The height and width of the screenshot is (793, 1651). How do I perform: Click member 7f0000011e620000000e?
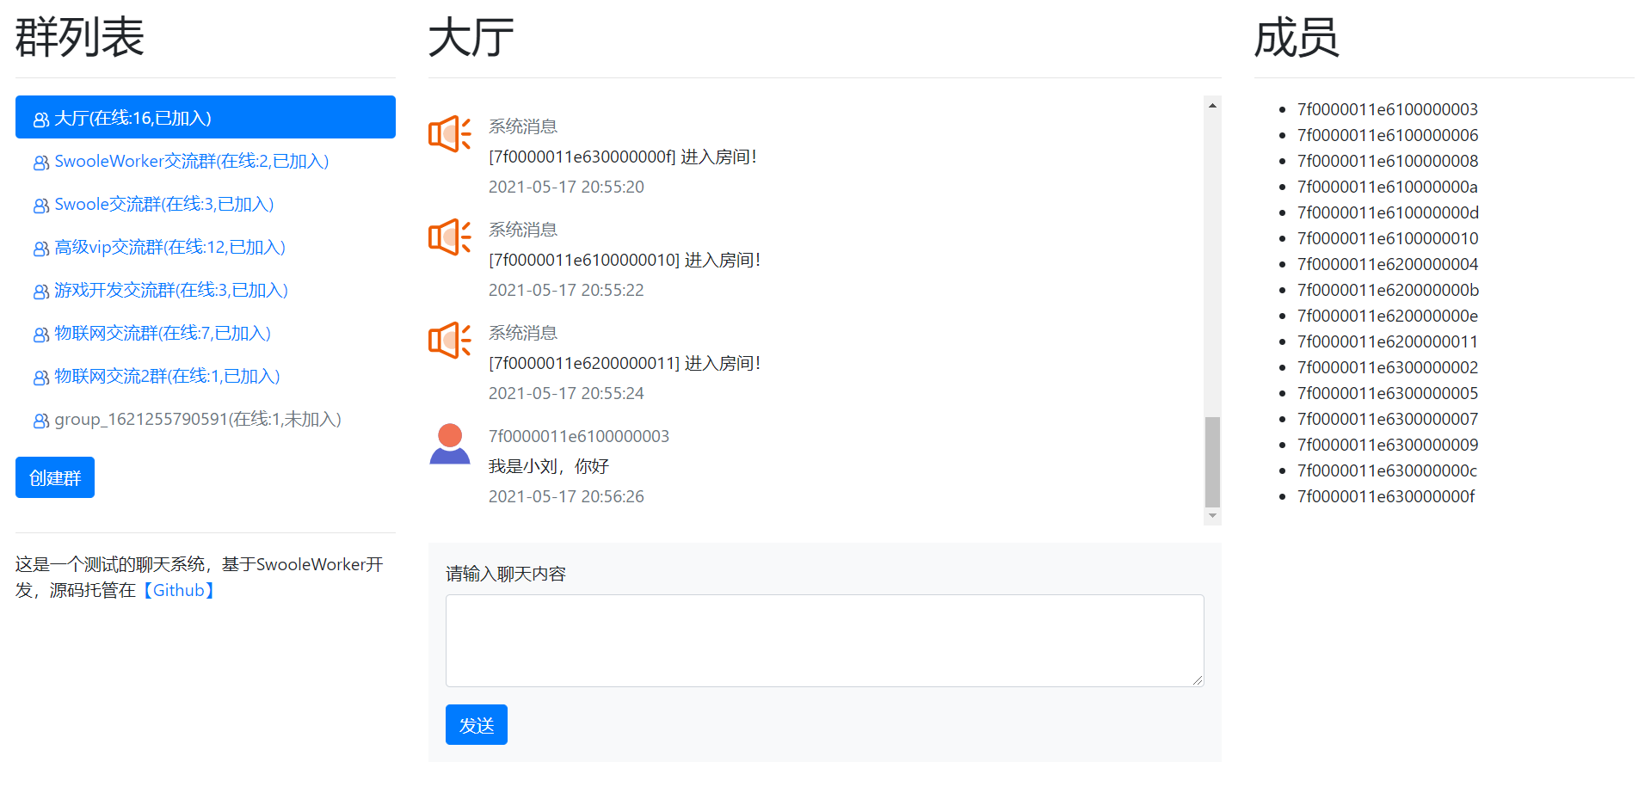[x=1388, y=316]
